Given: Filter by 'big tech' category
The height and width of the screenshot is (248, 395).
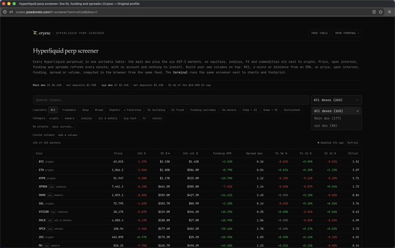Looking at the screenshot, I should 130,118.
